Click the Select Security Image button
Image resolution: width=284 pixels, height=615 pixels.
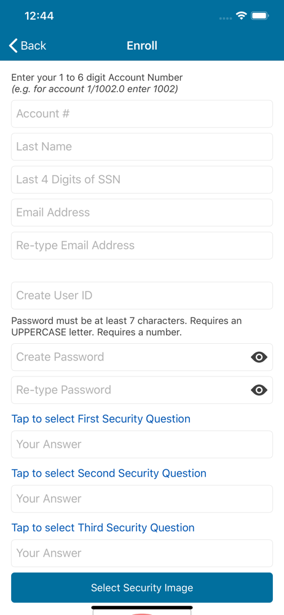[142, 587]
